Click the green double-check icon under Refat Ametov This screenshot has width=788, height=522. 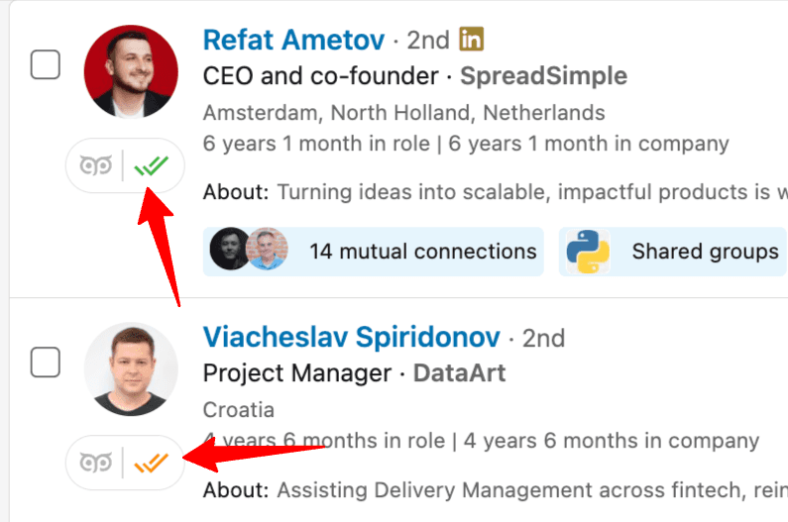click(x=152, y=165)
